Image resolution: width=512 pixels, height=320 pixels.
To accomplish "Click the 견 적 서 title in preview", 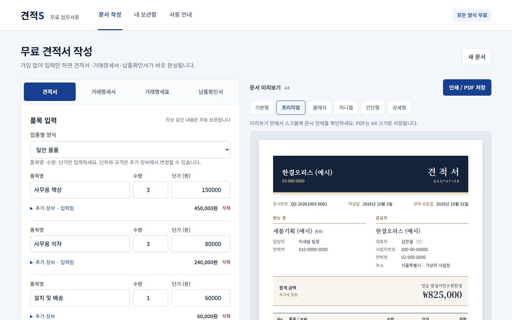I will tap(443, 172).
